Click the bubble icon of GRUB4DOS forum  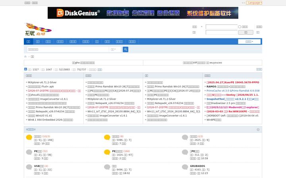click(x=185, y=167)
